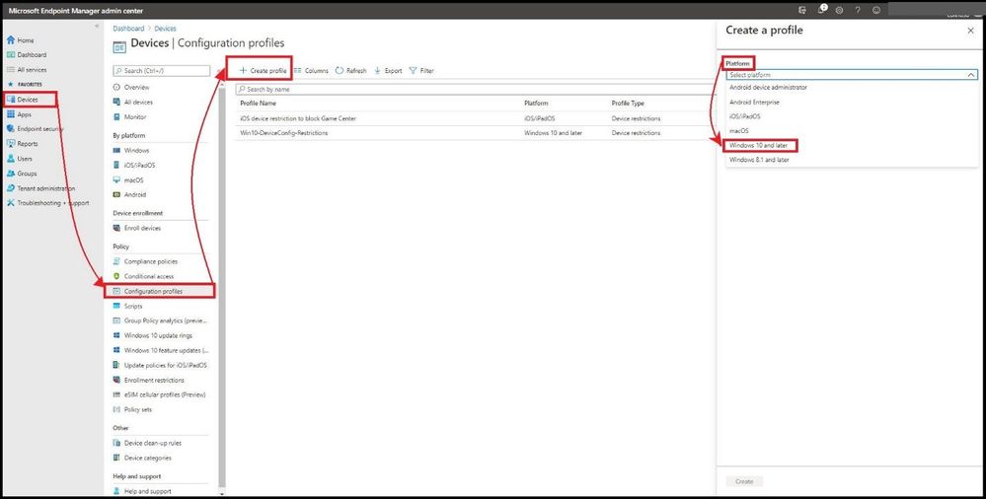Image resolution: width=986 pixels, height=499 pixels.
Task: Click the Export toolbar button
Action: pos(388,71)
